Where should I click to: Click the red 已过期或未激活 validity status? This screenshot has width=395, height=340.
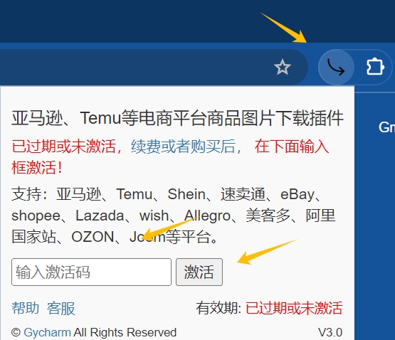[294, 308]
